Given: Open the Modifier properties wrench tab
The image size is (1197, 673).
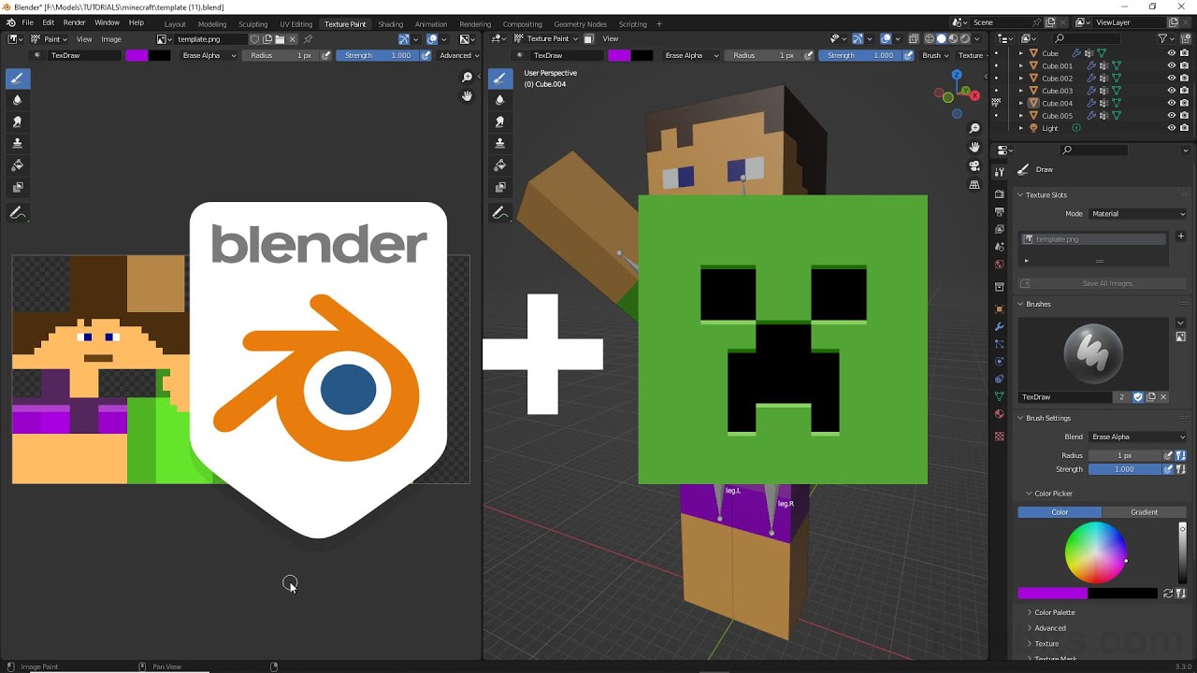Looking at the screenshot, I should (x=1000, y=326).
